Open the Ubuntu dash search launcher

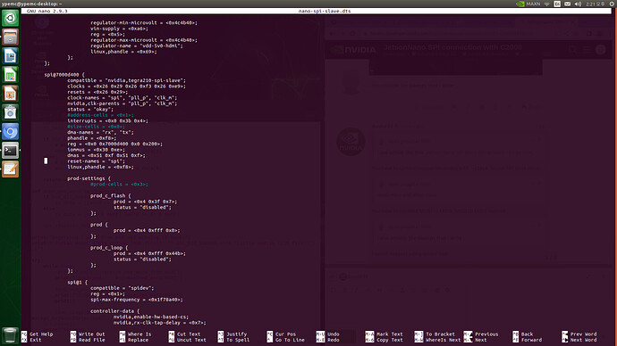coord(10,18)
